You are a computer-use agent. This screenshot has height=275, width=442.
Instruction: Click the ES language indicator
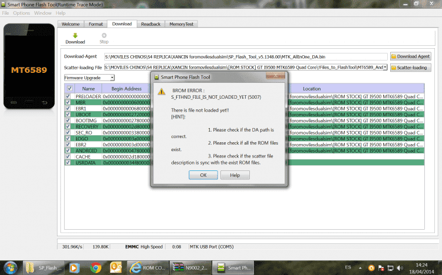coord(348,267)
